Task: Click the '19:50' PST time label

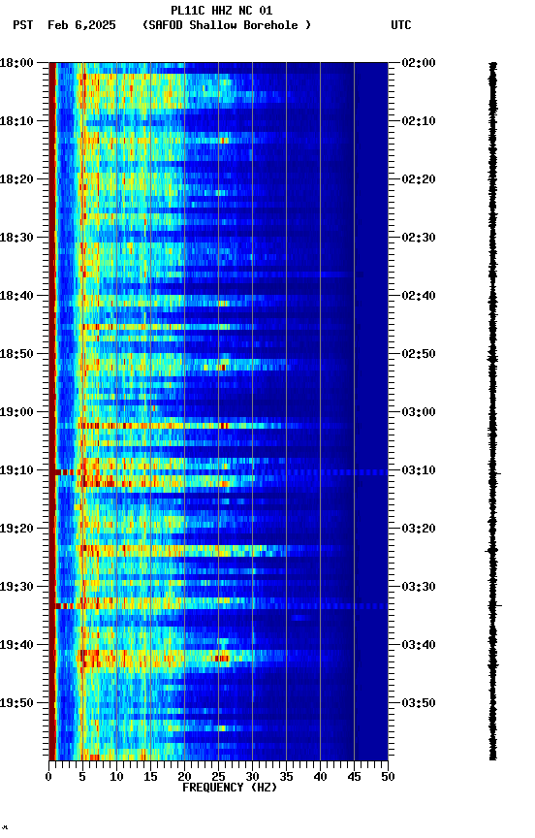Action: click(x=16, y=703)
